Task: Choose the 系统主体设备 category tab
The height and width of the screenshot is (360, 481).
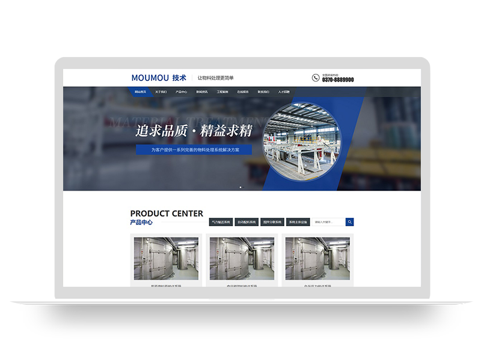Action: (298, 221)
